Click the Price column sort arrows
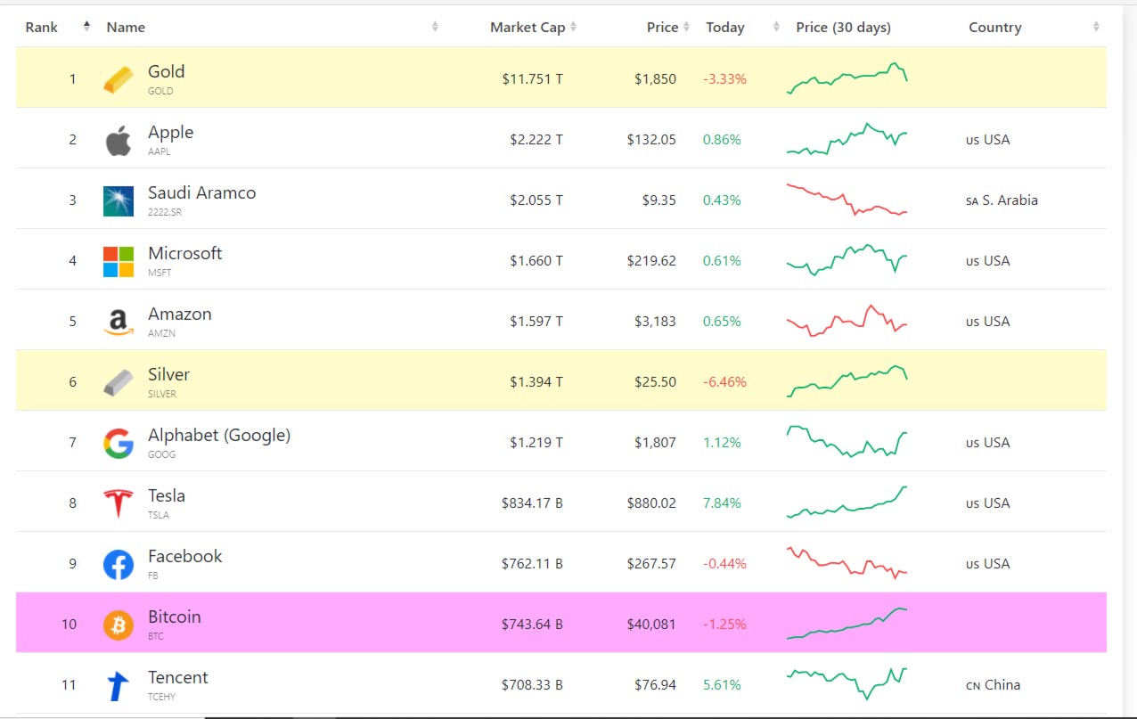This screenshot has height=719, width=1137. coord(686,27)
